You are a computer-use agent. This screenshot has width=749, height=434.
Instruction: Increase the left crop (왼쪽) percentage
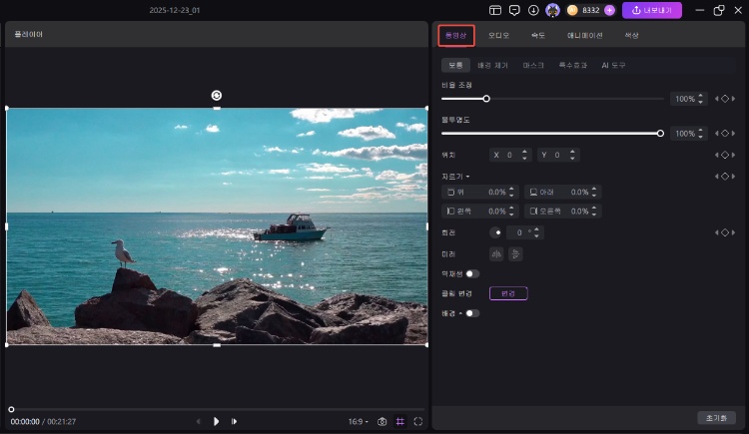click(x=511, y=209)
